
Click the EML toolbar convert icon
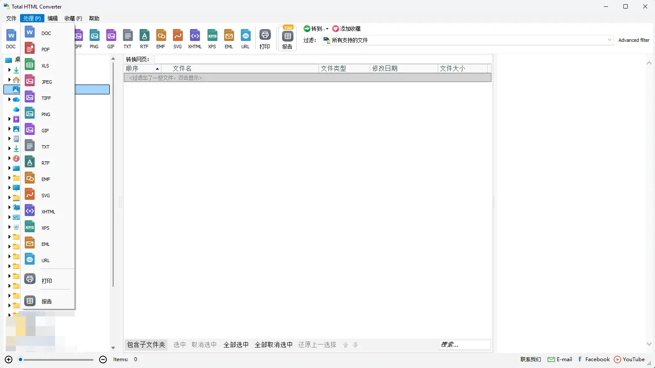(229, 39)
